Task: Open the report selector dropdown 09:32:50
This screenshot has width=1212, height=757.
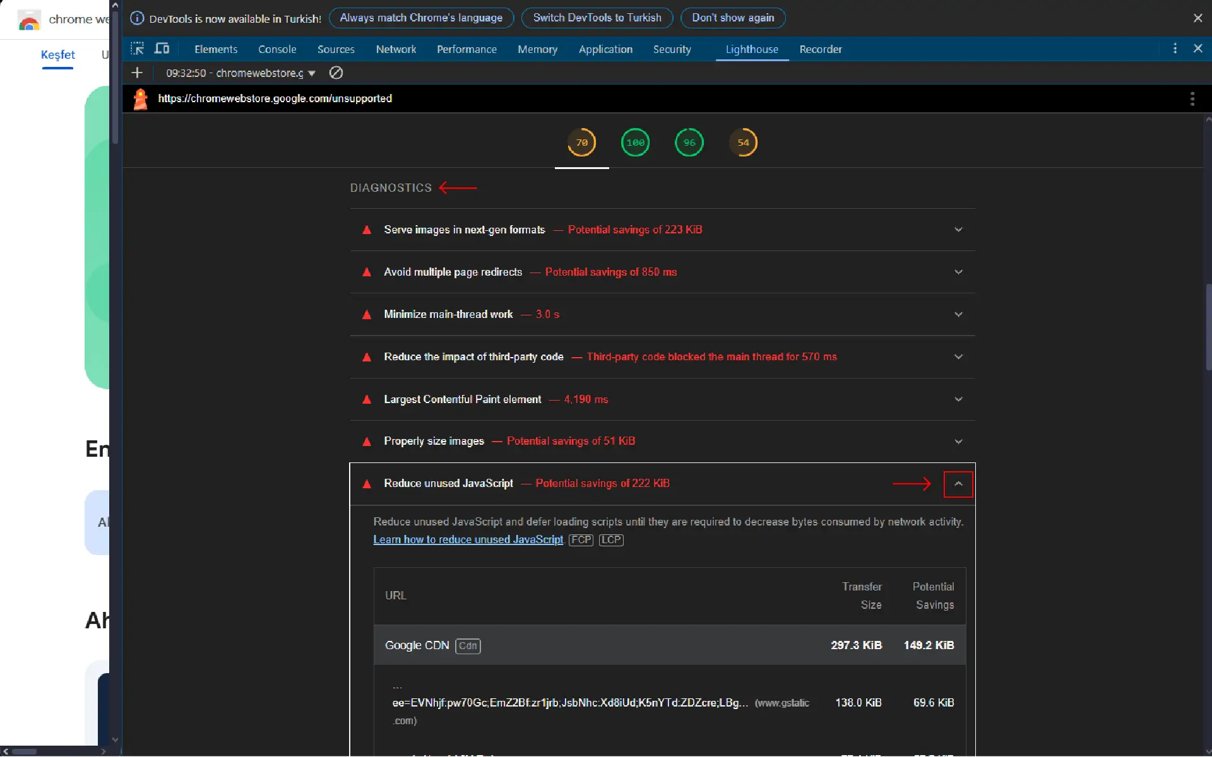Action: pyautogui.click(x=241, y=73)
